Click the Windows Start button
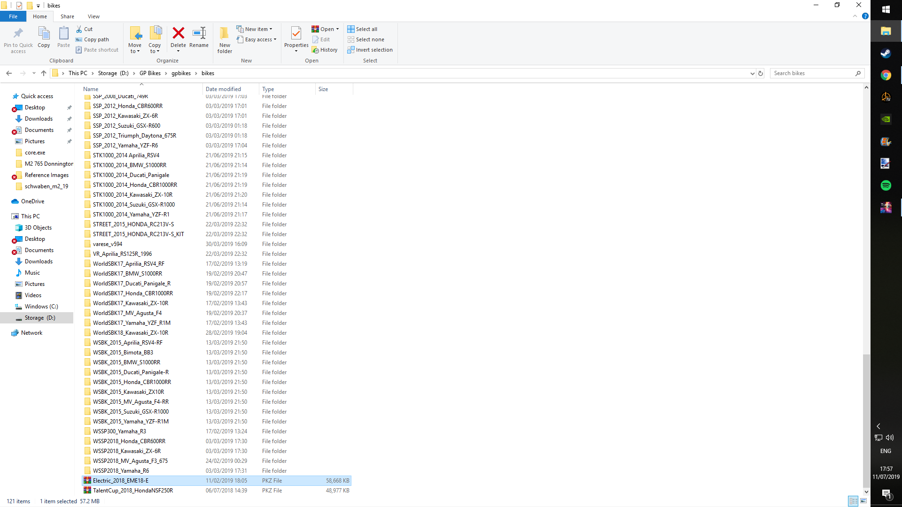 pos(886,9)
